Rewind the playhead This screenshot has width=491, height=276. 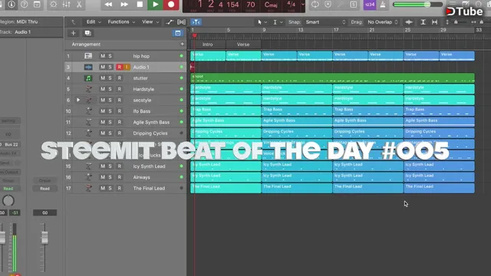[108, 5]
